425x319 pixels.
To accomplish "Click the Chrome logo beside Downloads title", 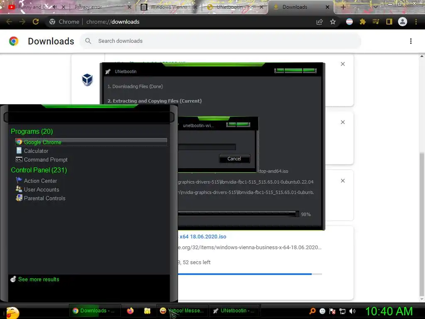I will click(x=14, y=41).
